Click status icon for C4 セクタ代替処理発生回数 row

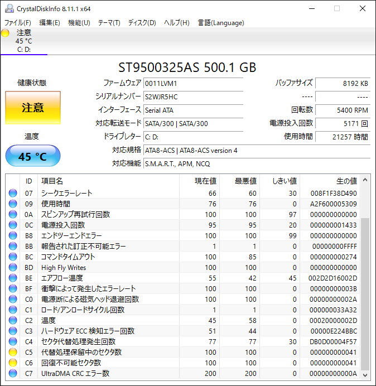pyautogui.click(x=13, y=341)
